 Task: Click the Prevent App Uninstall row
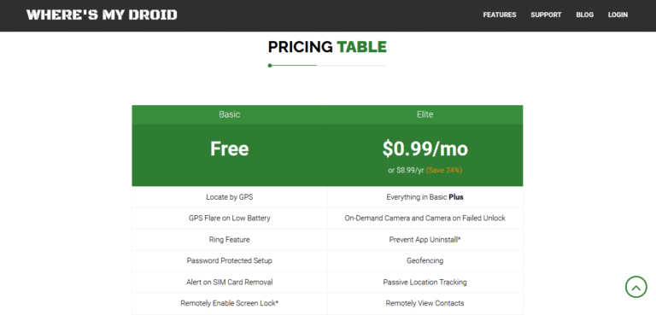point(425,240)
